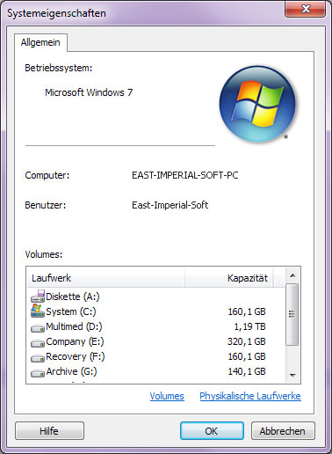332x454 pixels.
Task: Open the Volumes link
Action: click(x=167, y=396)
